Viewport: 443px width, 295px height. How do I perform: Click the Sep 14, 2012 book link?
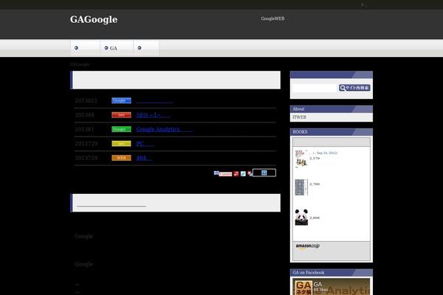pos(325,153)
